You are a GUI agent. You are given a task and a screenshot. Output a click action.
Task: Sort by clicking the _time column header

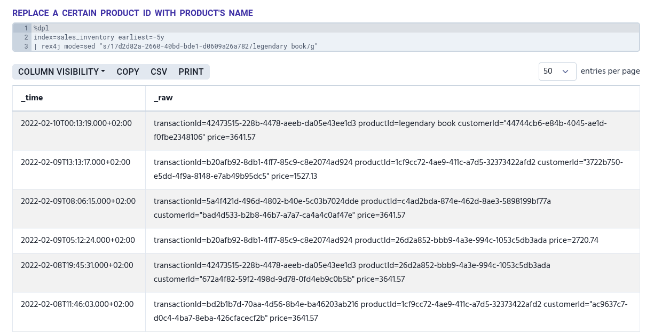coord(31,98)
